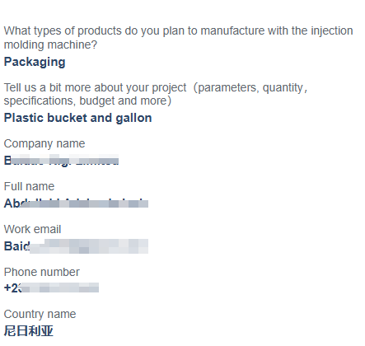365x346 pixels.
Task: Click the 'Work email' label
Action: coord(32,229)
